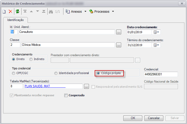
Task: Open the Processos menu
Action: [x=102, y=11]
